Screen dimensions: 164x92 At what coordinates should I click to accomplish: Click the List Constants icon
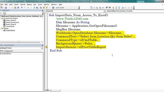(94, 8)
